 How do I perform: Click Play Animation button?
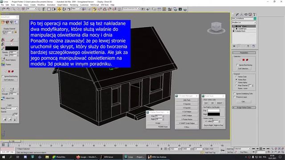[261, 148]
